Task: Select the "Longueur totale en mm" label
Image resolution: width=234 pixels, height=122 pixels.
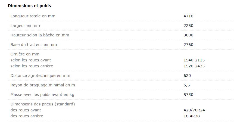Action: coord(33,16)
